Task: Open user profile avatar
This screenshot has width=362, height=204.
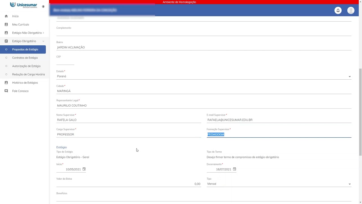Action: coord(351,10)
